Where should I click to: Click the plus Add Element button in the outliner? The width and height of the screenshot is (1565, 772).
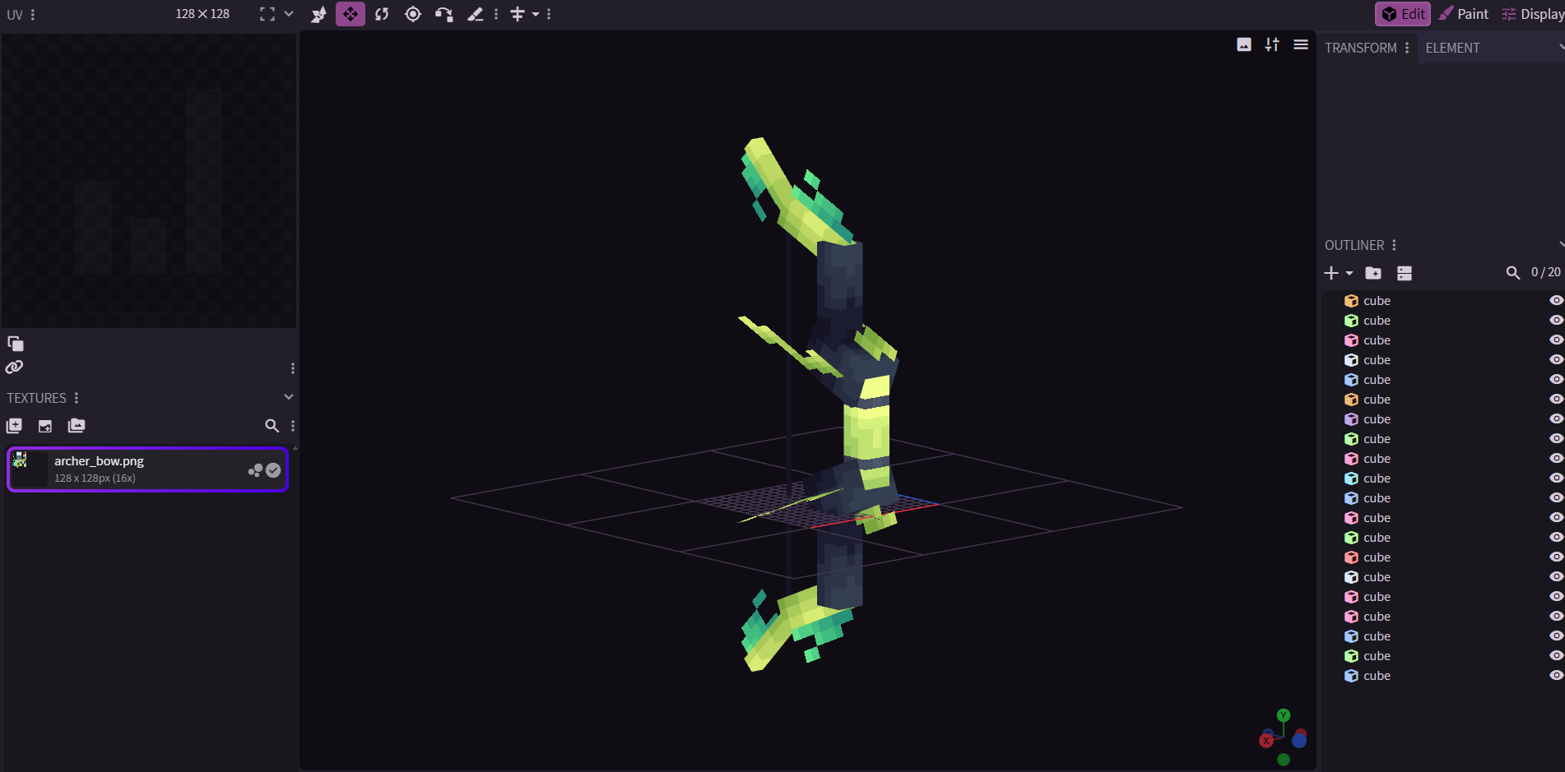coord(1331,273)
